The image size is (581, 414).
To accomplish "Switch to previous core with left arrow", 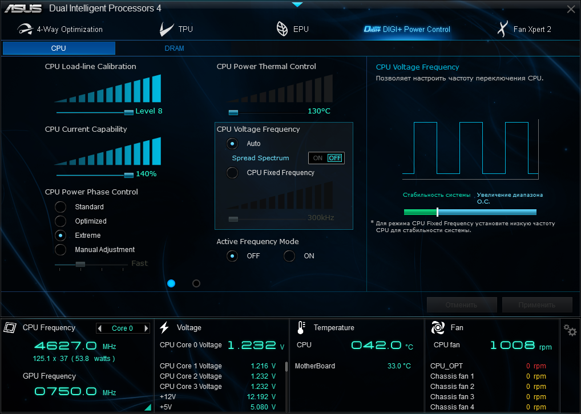I will coord(99,328).
